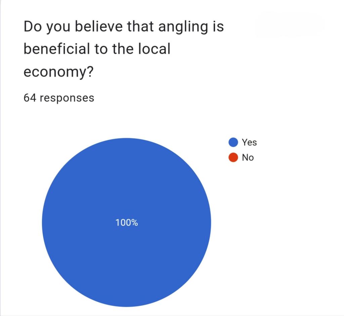Select the "Yes" legend label

[x=249, y=142]
